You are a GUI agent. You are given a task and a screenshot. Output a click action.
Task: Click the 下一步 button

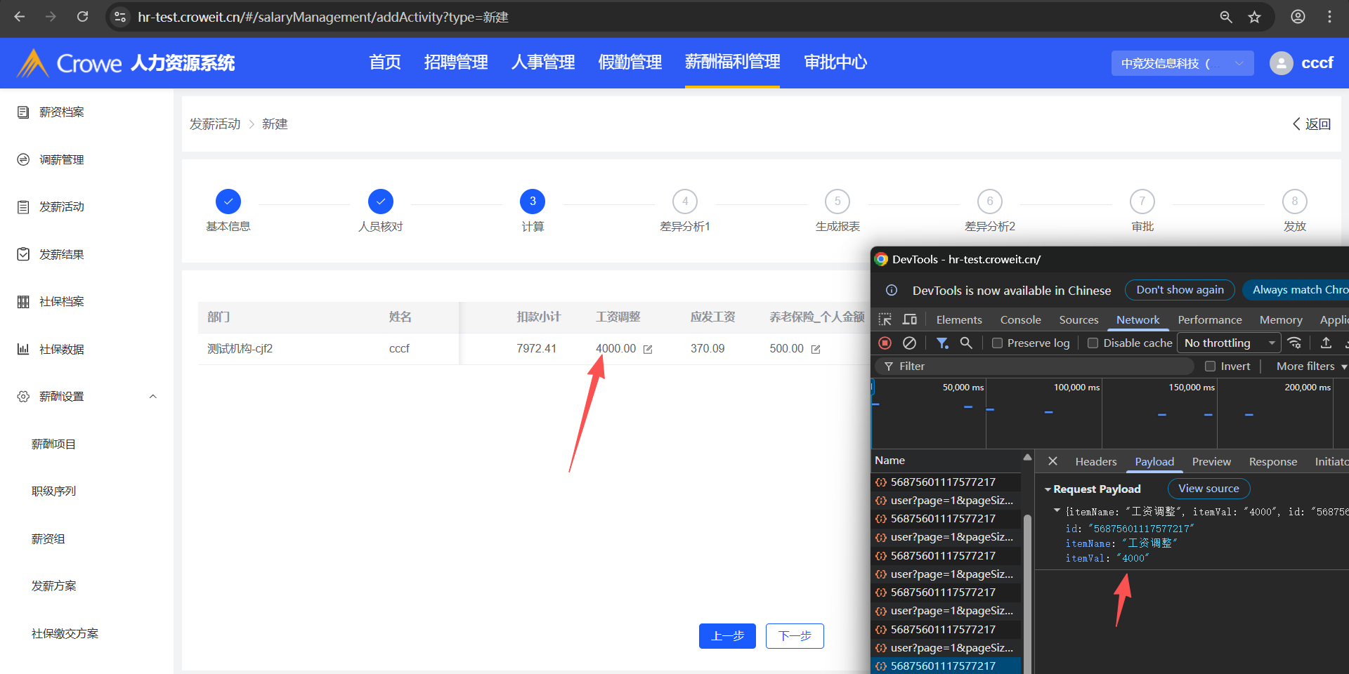click(795, 636)
